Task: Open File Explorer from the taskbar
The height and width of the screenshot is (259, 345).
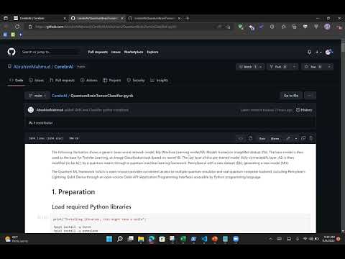Action: click(x=141, y=239)
